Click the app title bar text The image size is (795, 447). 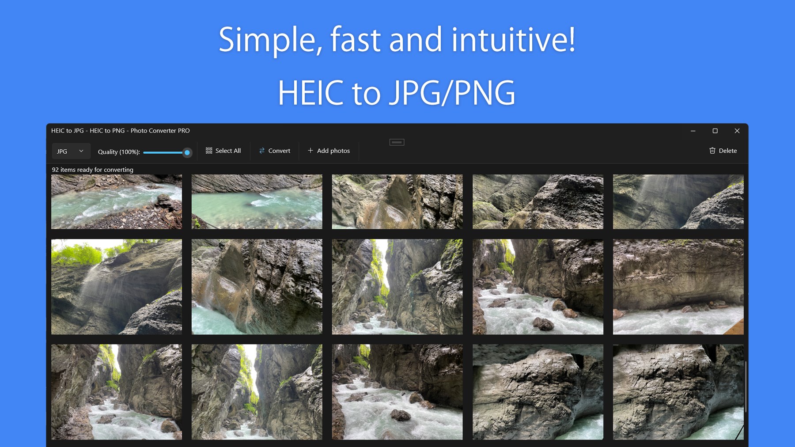121,131
